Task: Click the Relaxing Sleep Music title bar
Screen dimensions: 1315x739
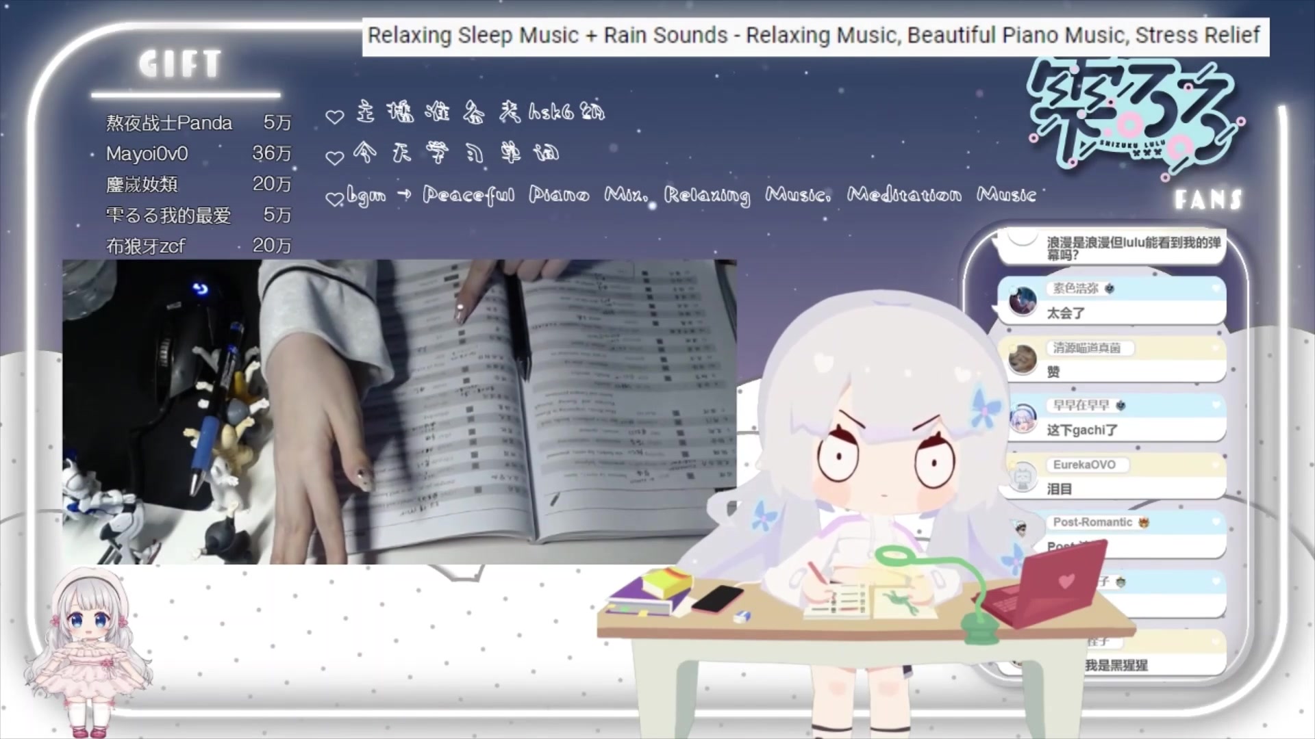Action: point(814,36)
